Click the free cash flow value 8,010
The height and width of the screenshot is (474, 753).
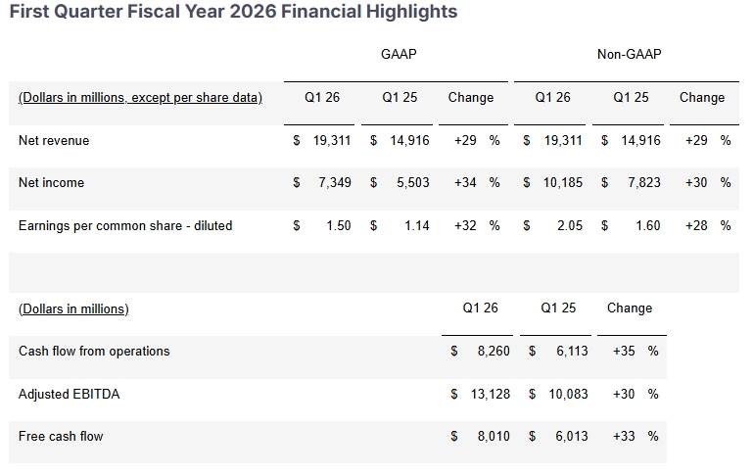[494, 436]
